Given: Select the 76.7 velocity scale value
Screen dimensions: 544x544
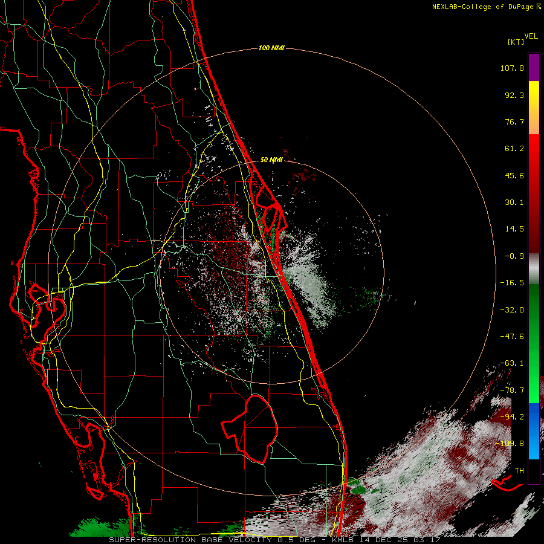Looking at the screenshot, I should pos(514,121).
